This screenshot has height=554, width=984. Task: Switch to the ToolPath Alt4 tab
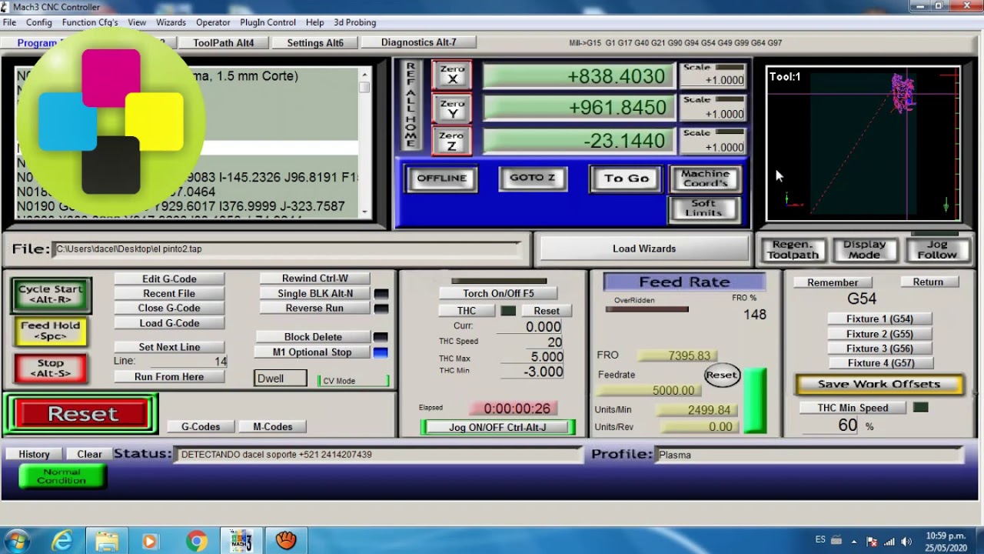pyautogui.click(x=224, y=43)
